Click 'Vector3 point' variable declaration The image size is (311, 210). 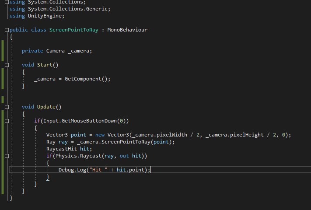tap(66, 135)
